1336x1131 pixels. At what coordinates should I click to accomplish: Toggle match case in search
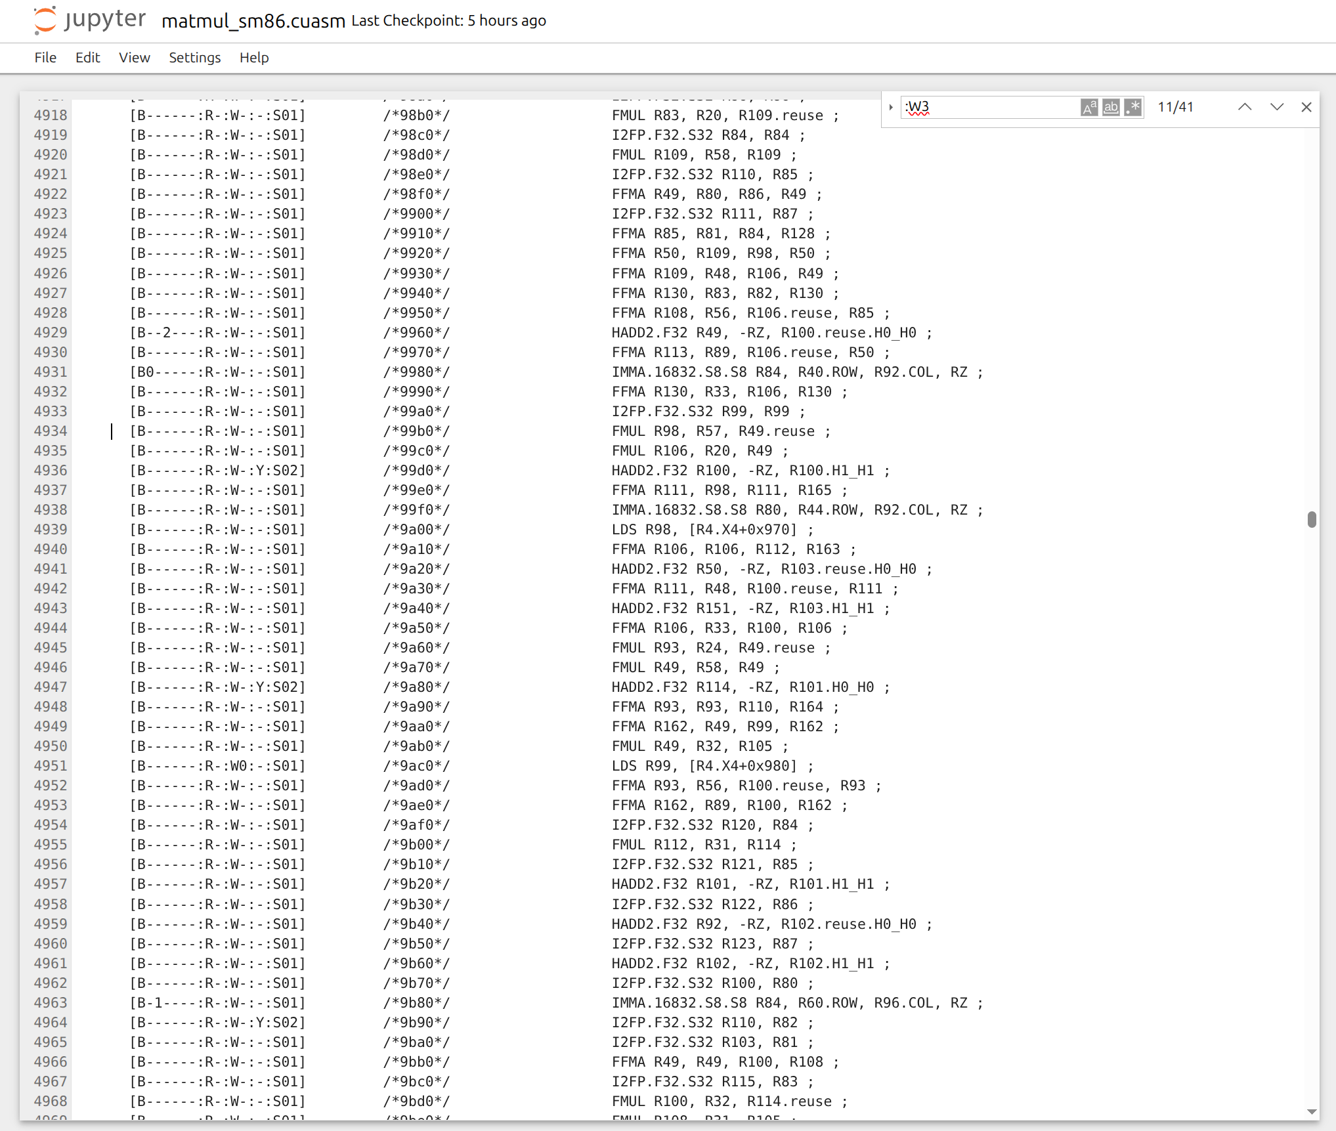point(1088,107)
